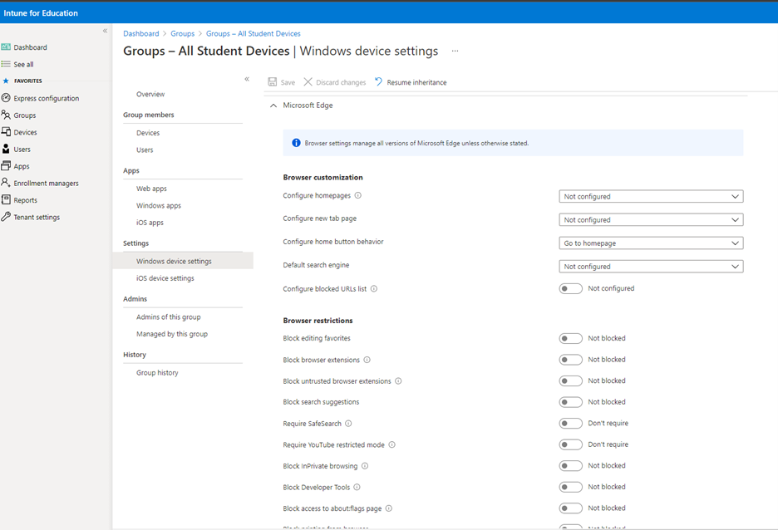778x530 pixels.
Task: Select iOS device settings menu item
Action: pos(165,278)
